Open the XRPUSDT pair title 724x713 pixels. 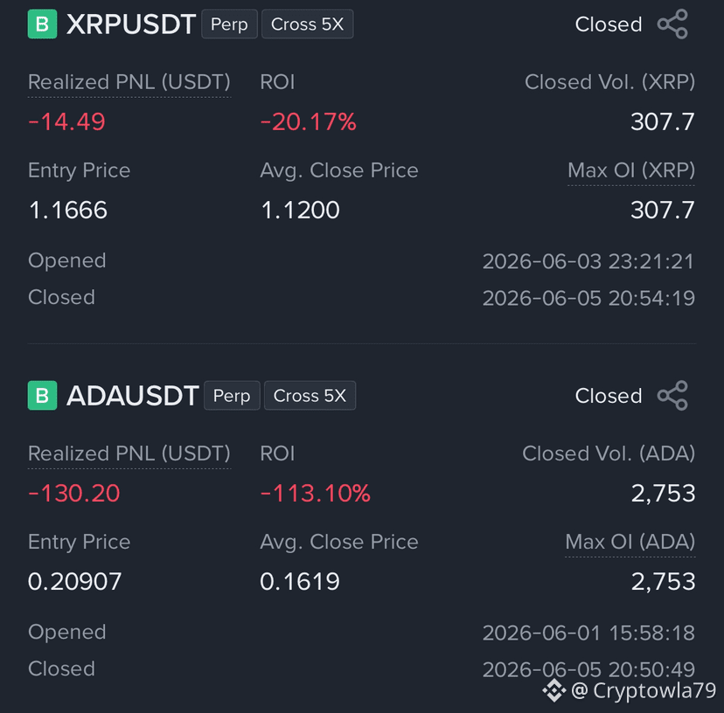(x=131, y=24)
